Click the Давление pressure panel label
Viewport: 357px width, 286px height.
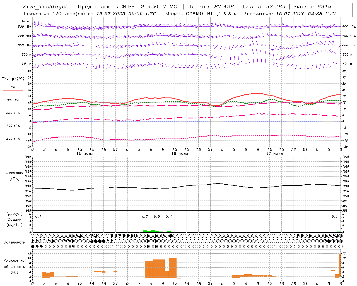(x=14, y=173)
